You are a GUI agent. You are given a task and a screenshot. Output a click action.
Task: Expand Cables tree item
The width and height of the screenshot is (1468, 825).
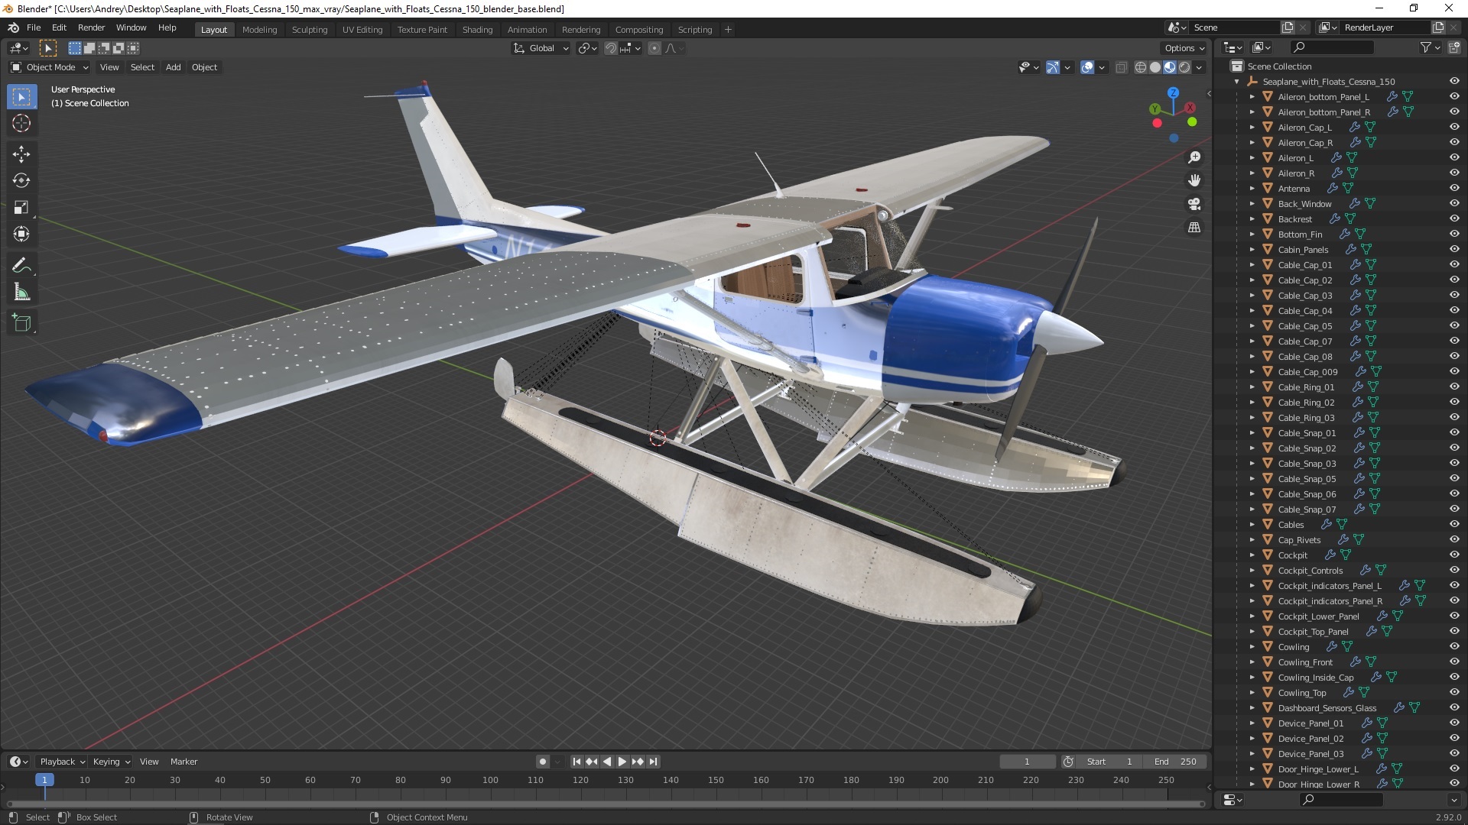click(1252, 525)
